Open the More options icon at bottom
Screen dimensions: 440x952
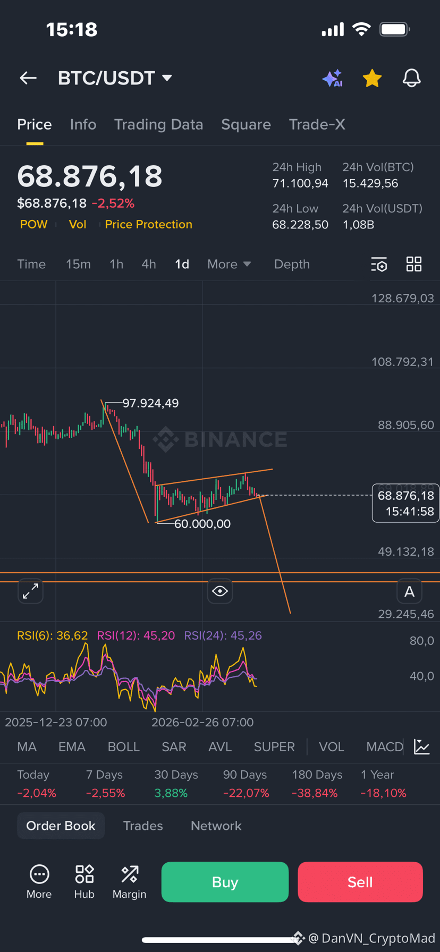click(39, 882)
